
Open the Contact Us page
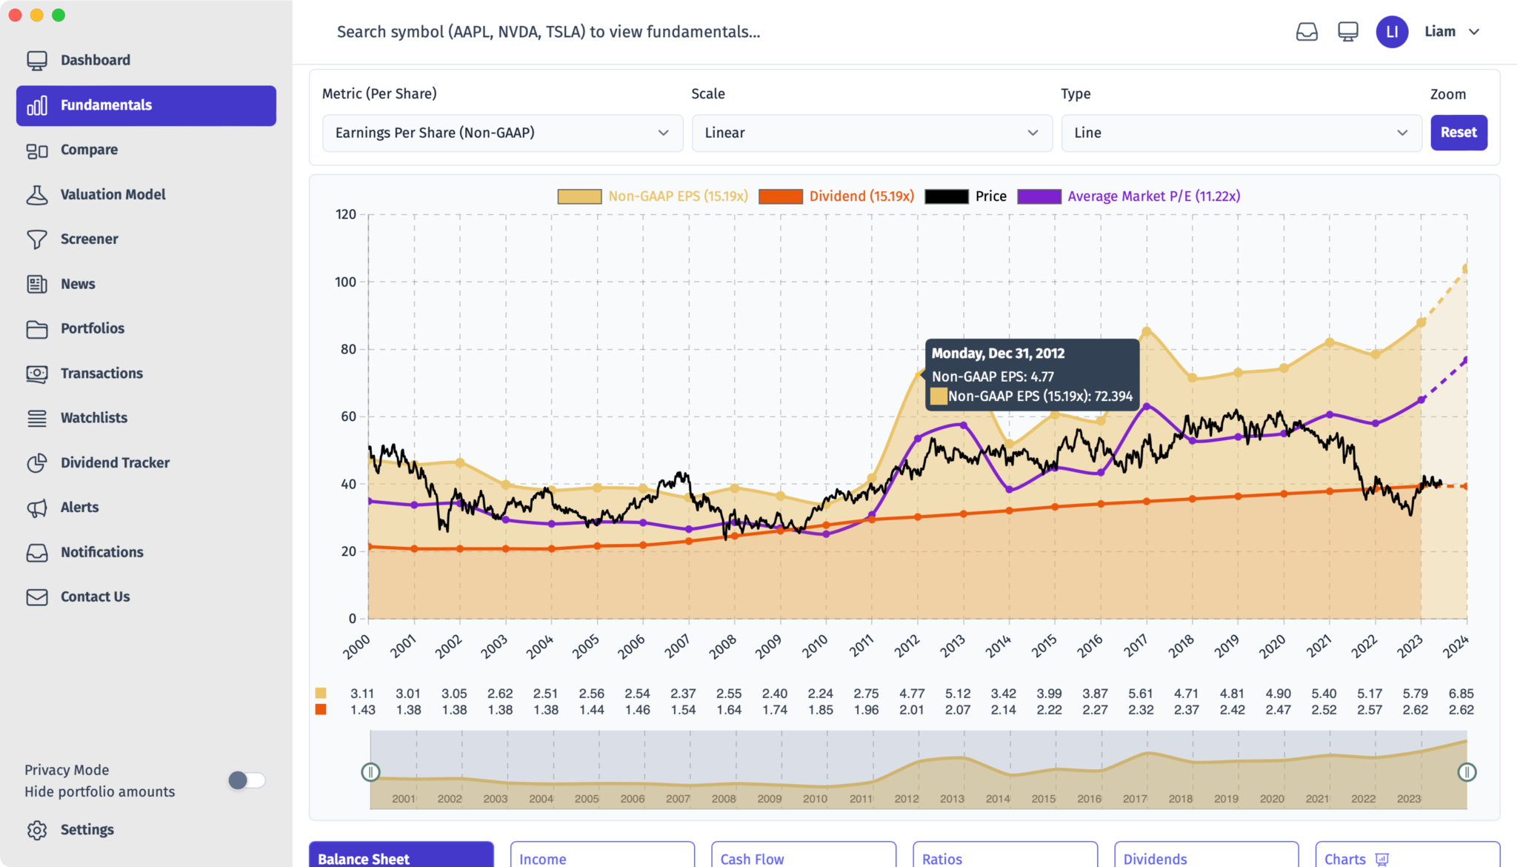tap(146, 597)
